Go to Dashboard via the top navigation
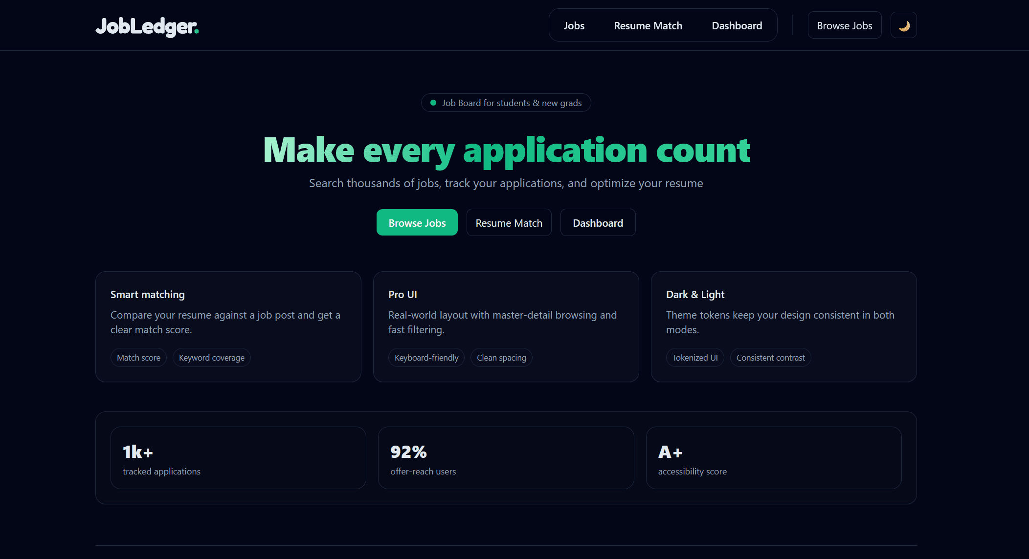Screen dimensions: 1029x559 tap(737, 25)
